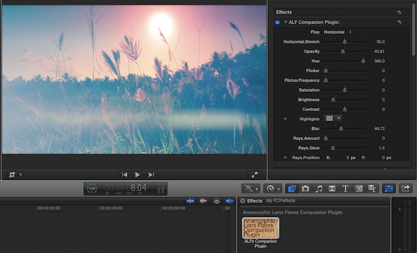This screenshot has width=417, height=253.
Task: Click the inspector vertical scrollbar
Action: pos(414,30)
